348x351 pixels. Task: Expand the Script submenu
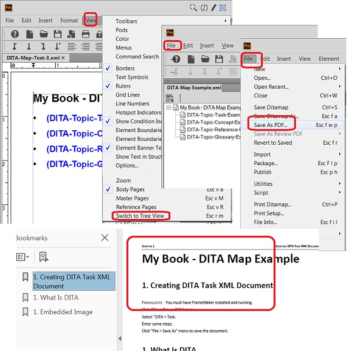(x=340, y=192)
